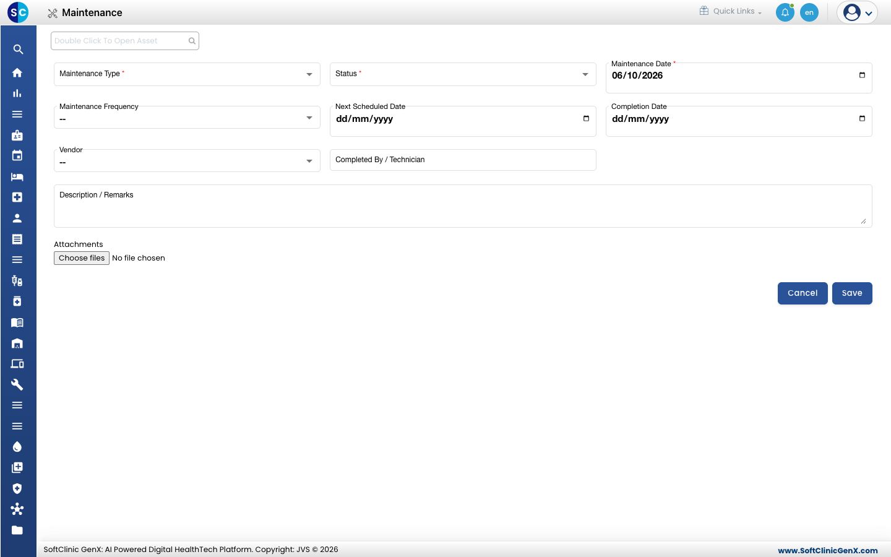Click the SC logo in the header
This screenshot has height=557, width=891.
18,12
